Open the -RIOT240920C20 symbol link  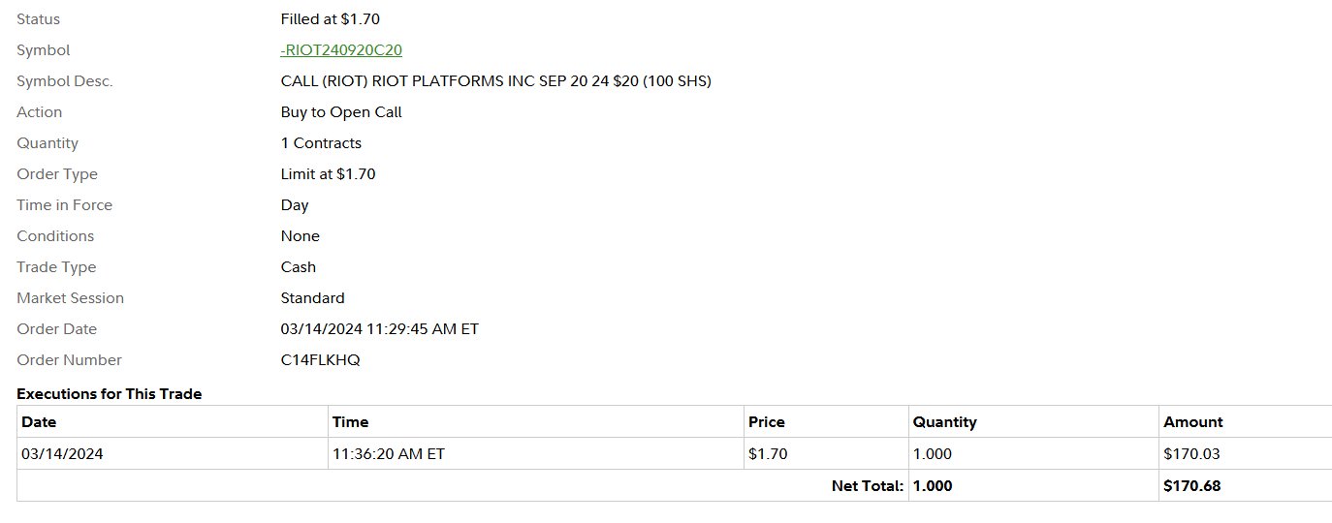click(x=341, y=50)
